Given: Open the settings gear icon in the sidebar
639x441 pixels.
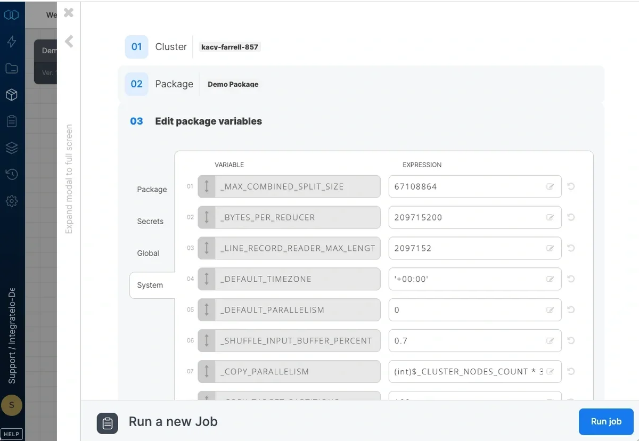Looking at the screenshot, I should [12, 201].
